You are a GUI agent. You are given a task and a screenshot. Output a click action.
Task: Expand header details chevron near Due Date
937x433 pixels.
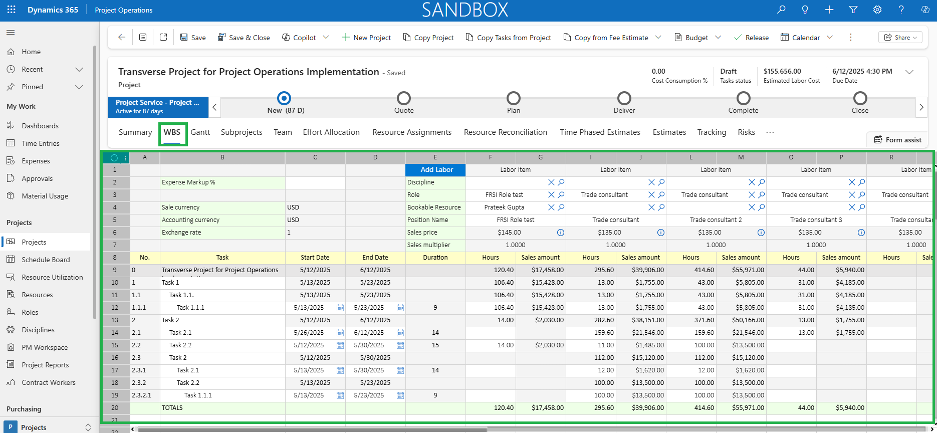pos(909,72)
